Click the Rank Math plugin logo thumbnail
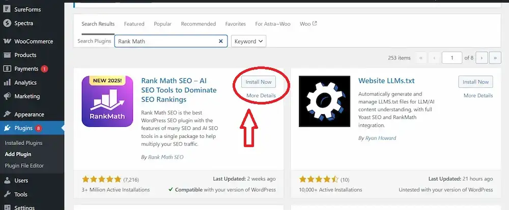Image resolution: width=509 pixels, height=210 pixels. coord(107,101)
